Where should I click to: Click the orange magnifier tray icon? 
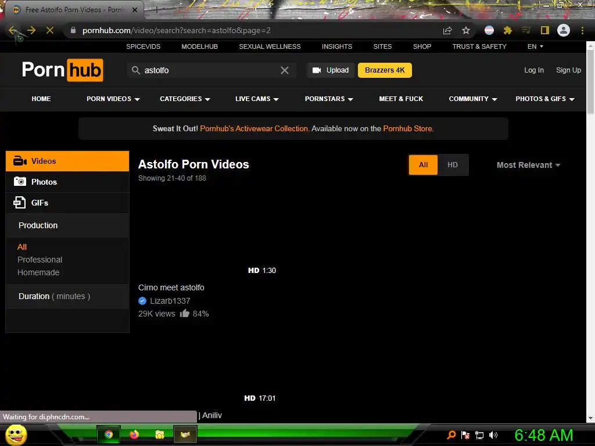click(x=451, y=435)
